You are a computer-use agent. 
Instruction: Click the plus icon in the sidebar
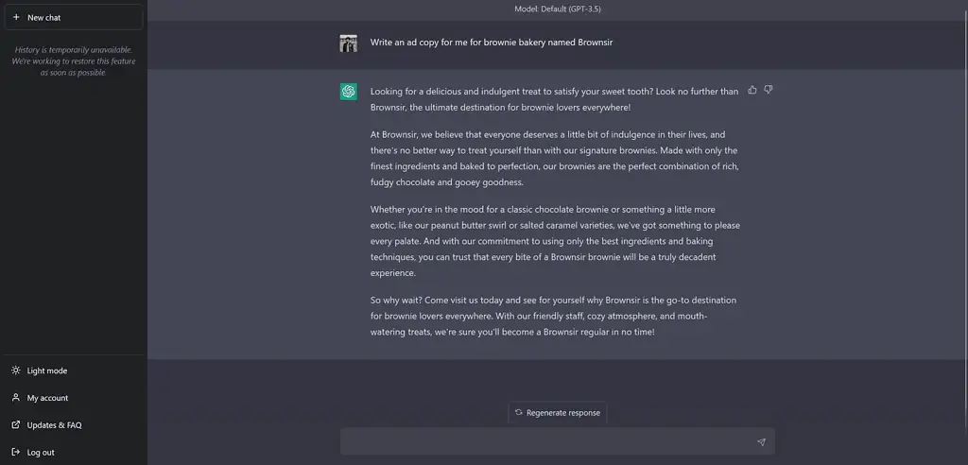pos(16,17)
